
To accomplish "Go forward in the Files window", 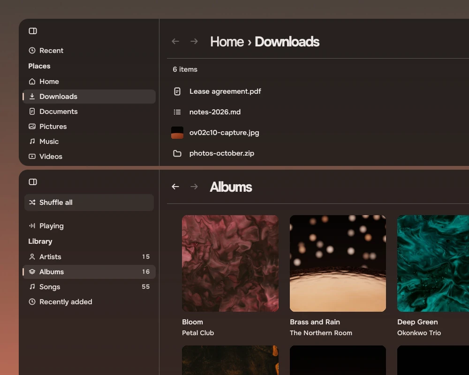I will 194,41.
